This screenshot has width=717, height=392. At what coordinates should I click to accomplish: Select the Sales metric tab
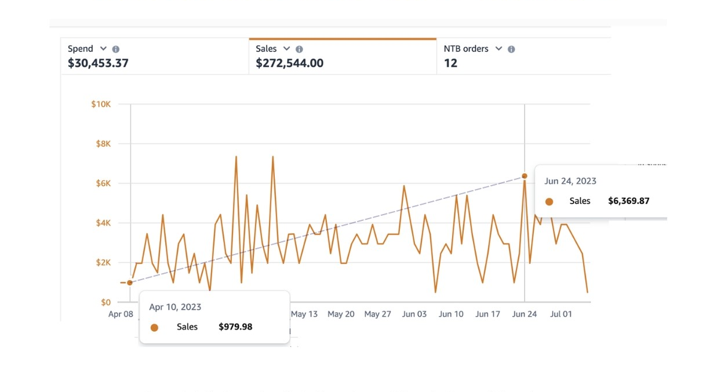(x=343, y=56)
